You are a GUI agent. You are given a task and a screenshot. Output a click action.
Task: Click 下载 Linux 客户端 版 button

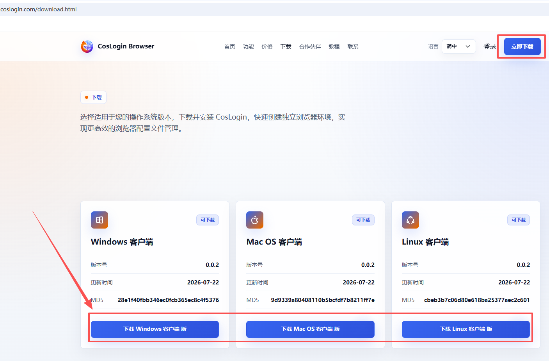tap(466, 329)
